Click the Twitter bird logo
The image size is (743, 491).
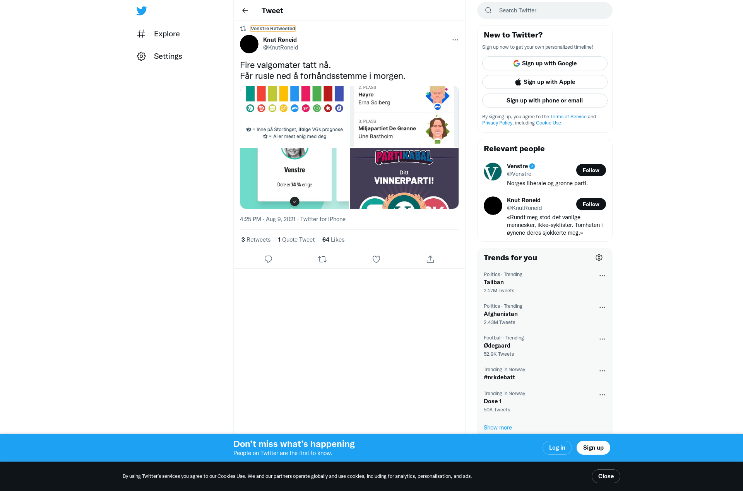point(142,11)
